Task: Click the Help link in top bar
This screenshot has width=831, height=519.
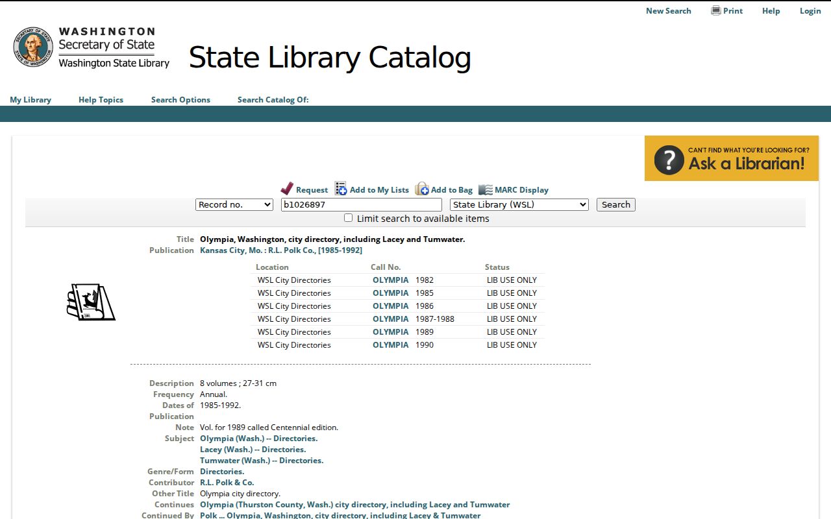Action: tap(771, 11)
